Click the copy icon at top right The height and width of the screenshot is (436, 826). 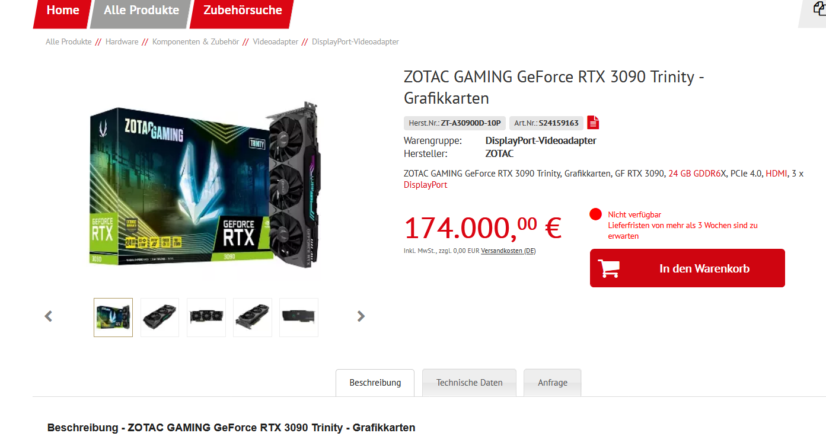(819, 9)
